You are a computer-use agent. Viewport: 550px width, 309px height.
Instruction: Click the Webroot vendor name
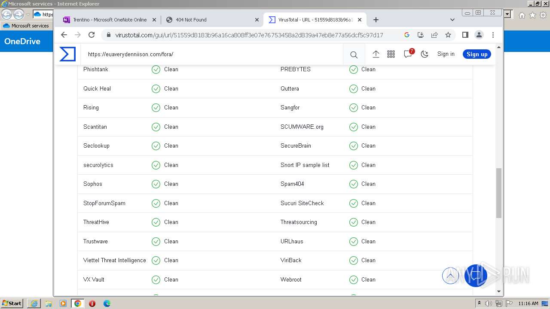[291, 280]
